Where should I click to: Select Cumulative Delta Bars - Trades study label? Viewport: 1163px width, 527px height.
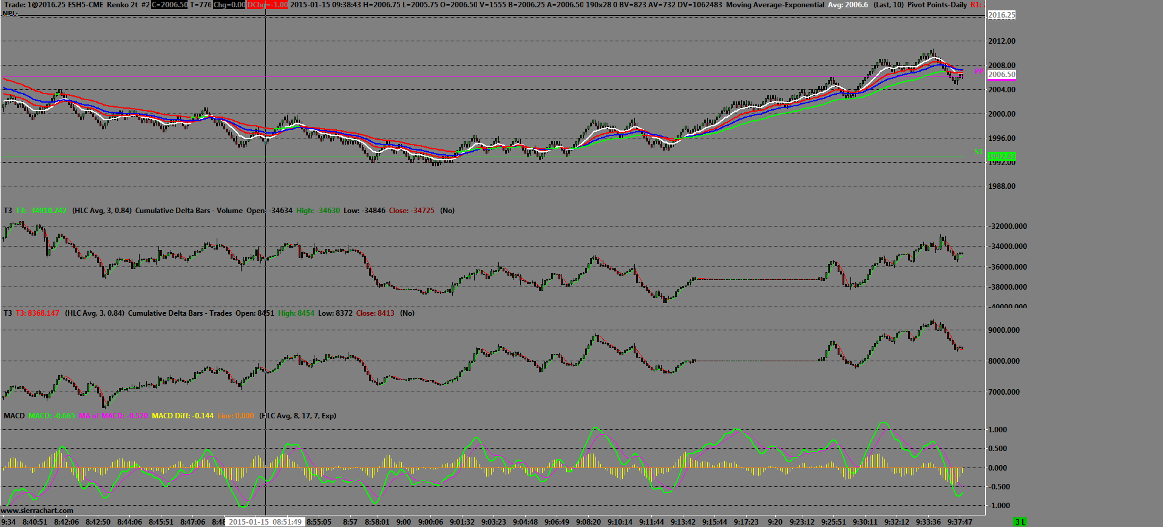point(180,313)
